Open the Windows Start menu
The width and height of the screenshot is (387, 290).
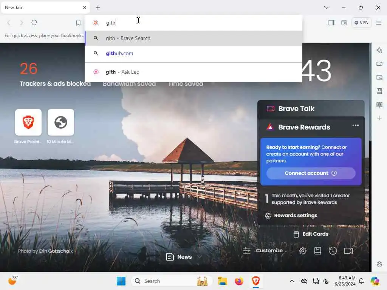pyautogui.click(x=121, y=281)
